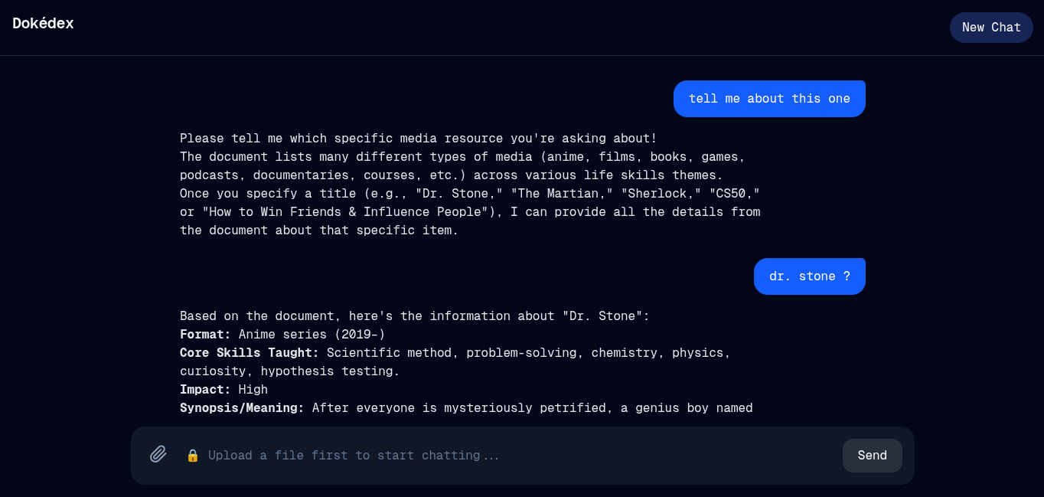The height and width of the screenshot is (497, 1044).
Task: Focus the chat message input field
Action: pyautogui.click(x=505, y=456)
